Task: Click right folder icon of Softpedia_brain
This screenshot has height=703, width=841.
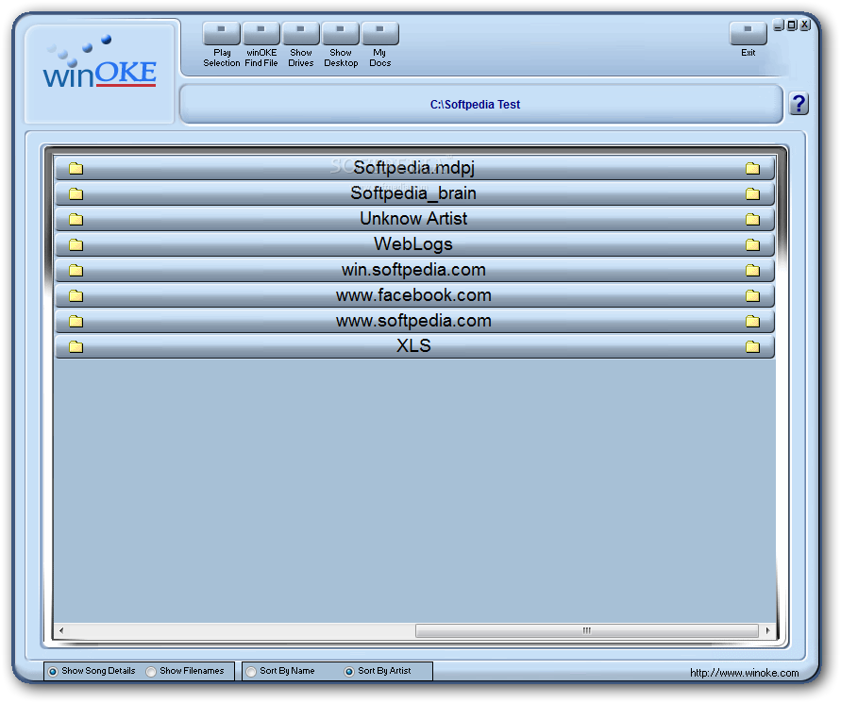Action: pos(752,193)
